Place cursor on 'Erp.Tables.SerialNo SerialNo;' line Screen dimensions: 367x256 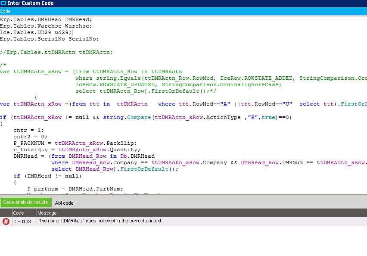coord(50,39)
